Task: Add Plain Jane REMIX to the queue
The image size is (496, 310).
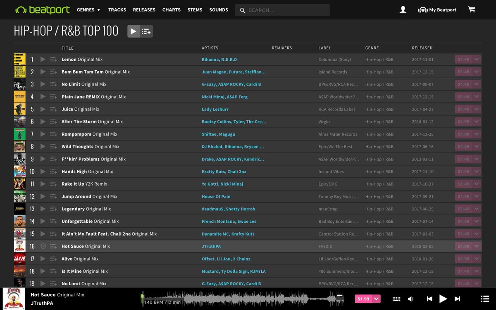Action: [x=53, y=97]
